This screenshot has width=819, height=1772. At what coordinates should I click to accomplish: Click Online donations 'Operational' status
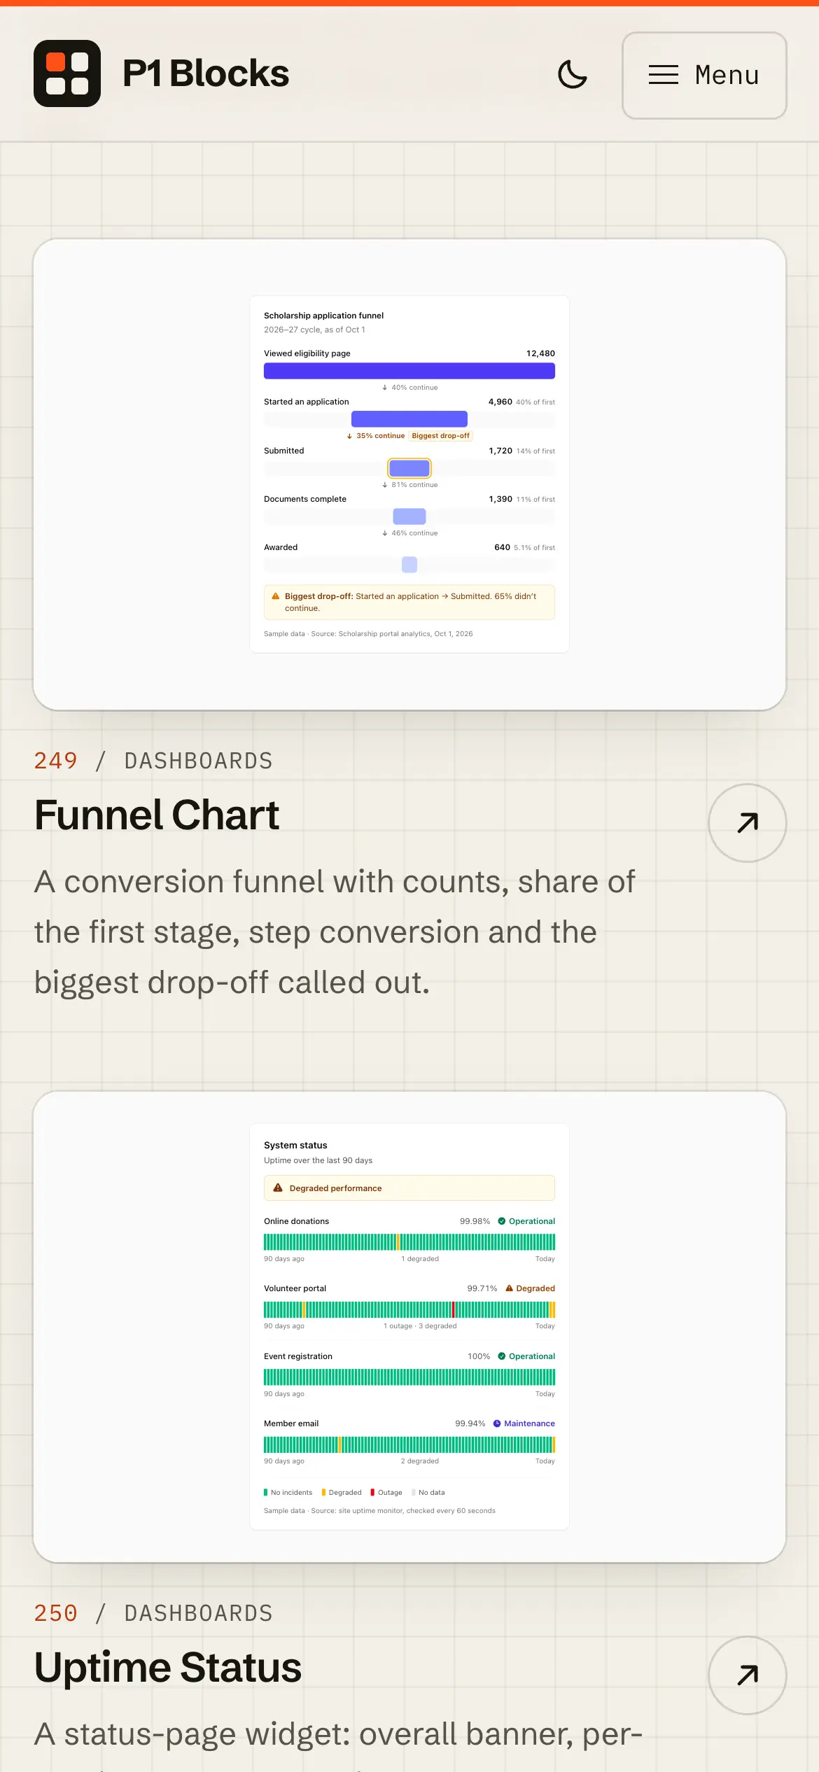pyautogui.click(x=526, y=1221)
